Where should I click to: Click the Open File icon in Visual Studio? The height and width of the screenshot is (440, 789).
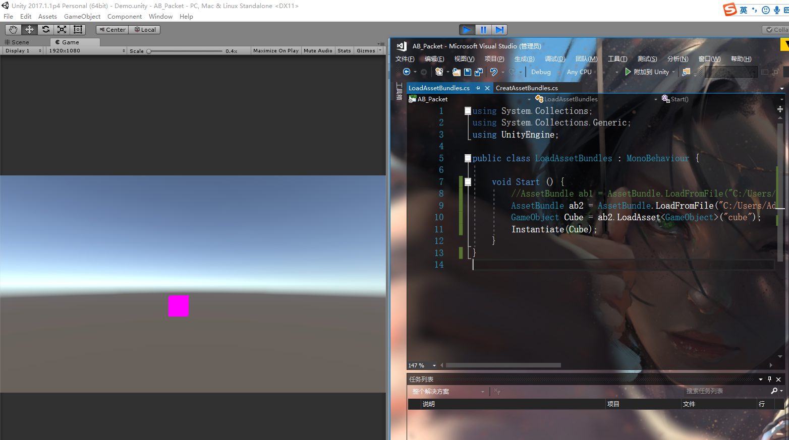point(457,72)
